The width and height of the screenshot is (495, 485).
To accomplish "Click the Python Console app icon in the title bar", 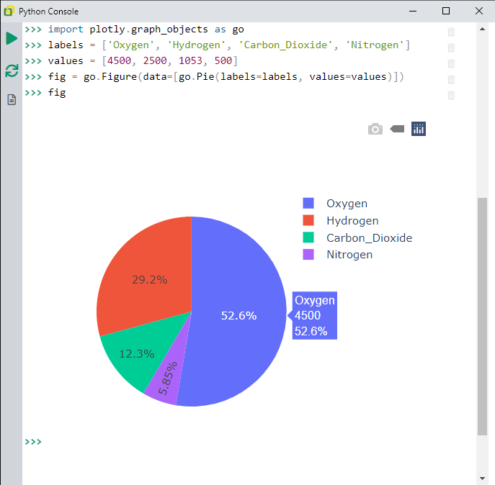I will coord(9,12).
